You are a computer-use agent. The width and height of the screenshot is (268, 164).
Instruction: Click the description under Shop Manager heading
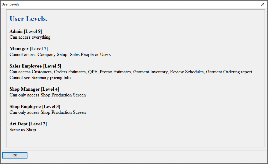click(48, 95)
